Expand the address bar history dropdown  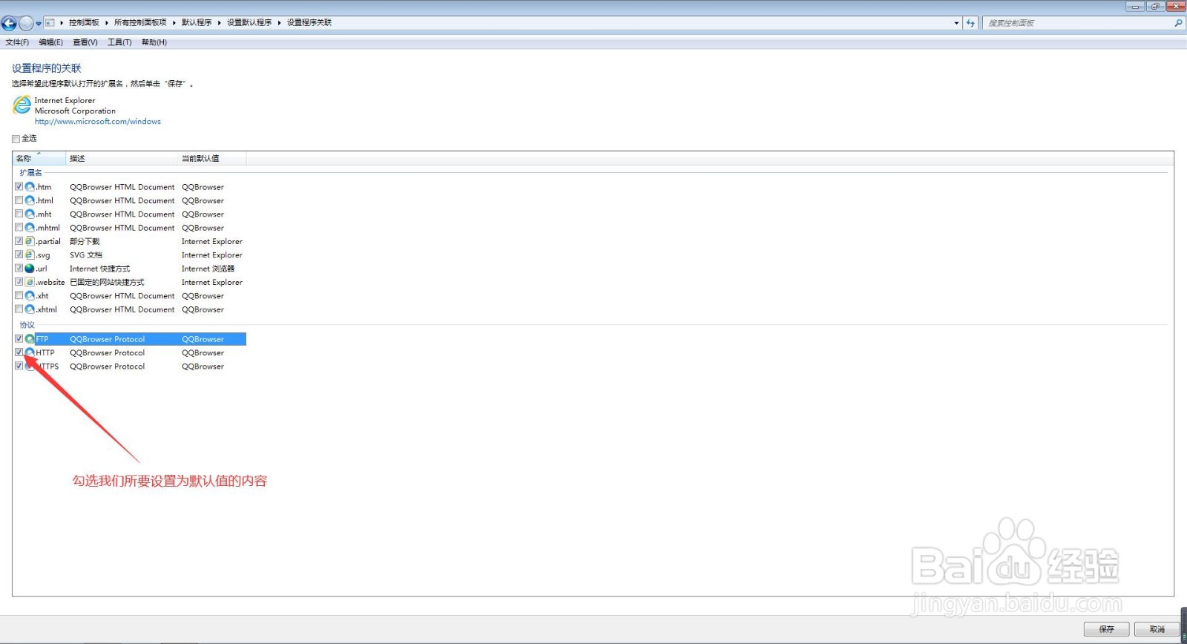click(956, 23)
